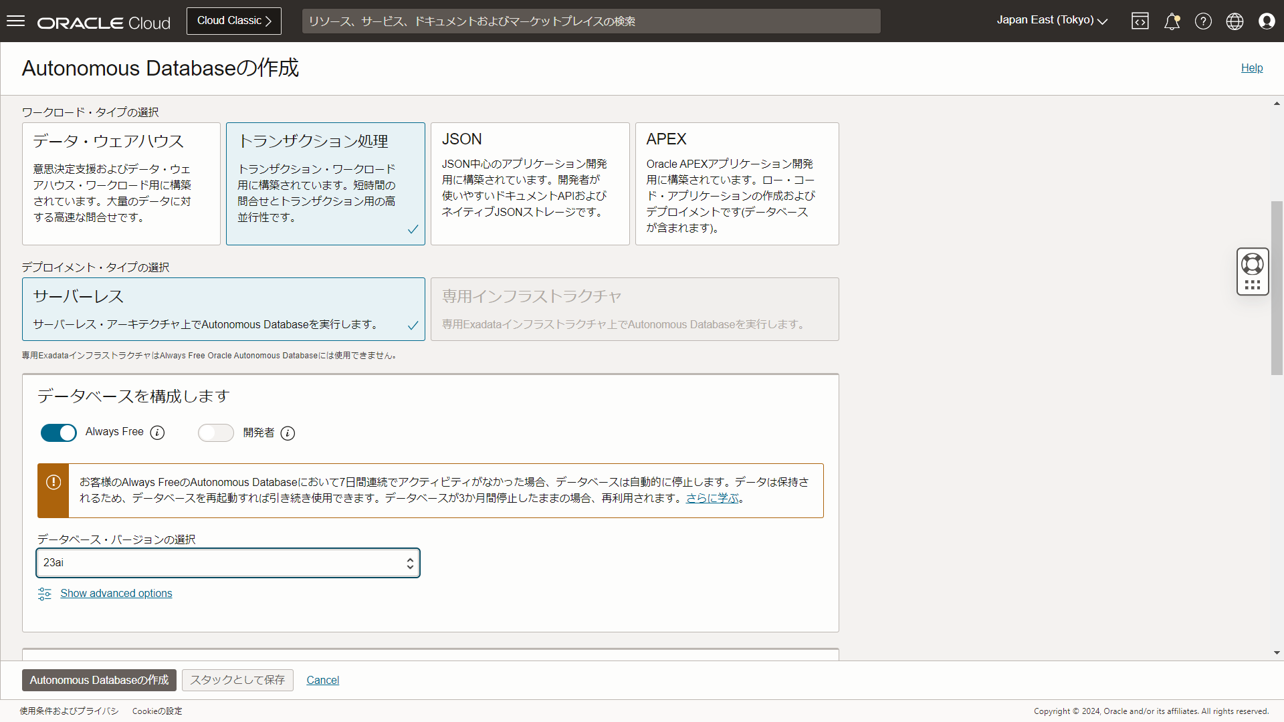Enable the 開発者 toggle
Image resolution: width=1284 pixels, height=722 pixels.
click(x=215, y=433)
